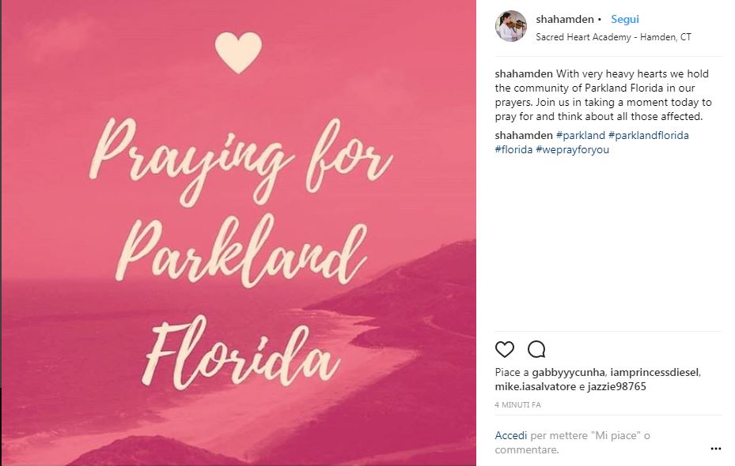This screenshot has width=735, height=466.
Task: Open the #parkland hashtag
Action: point(581,135)
